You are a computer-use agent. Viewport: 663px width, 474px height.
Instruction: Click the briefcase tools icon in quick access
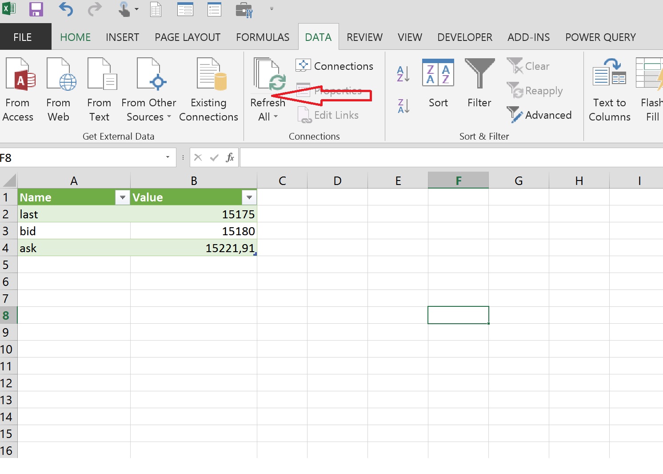pyautogui.click(x=244, y=9)
